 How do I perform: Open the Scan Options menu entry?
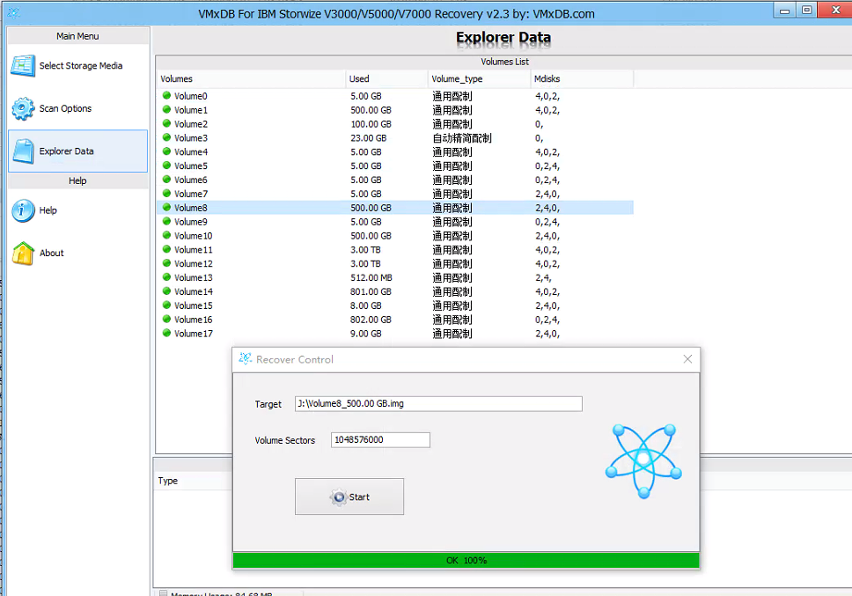click(77, 108)
